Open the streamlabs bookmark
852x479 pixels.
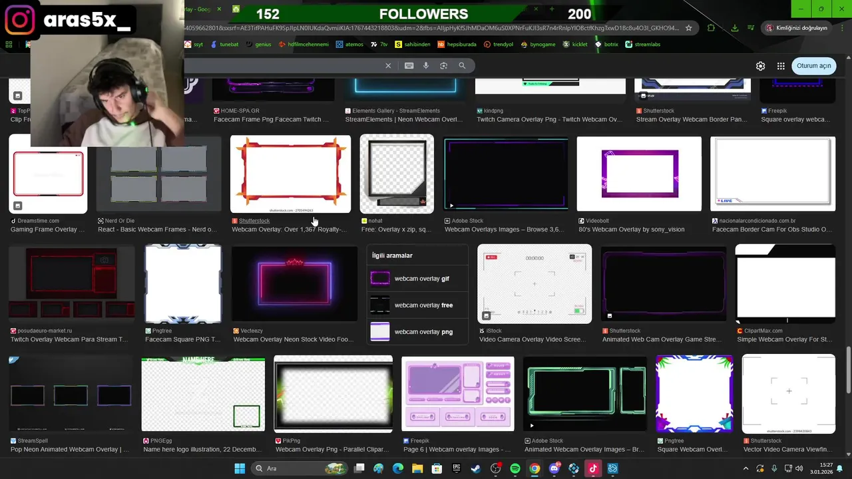[x=642, y=45]
